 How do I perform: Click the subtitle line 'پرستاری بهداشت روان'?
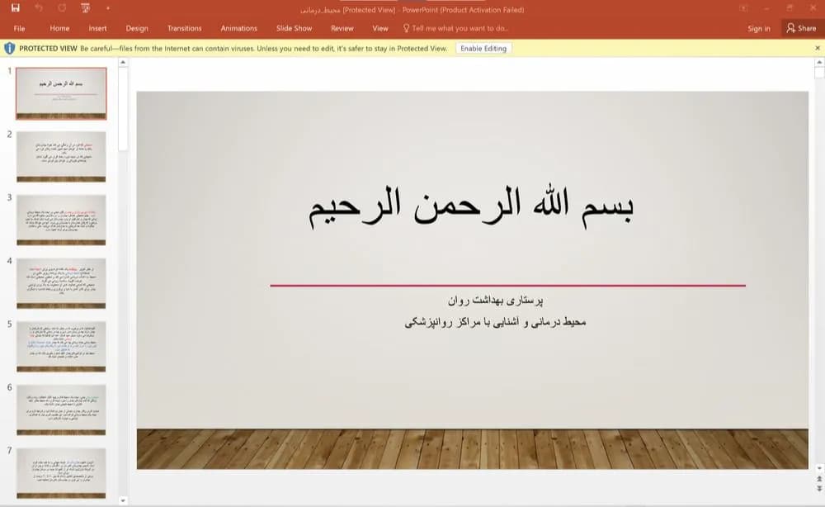coord(495,301)
